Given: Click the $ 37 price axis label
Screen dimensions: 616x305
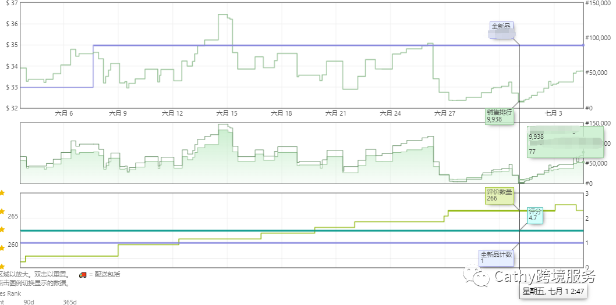Looking at the screenshot, I should click(x=12, y=3).
